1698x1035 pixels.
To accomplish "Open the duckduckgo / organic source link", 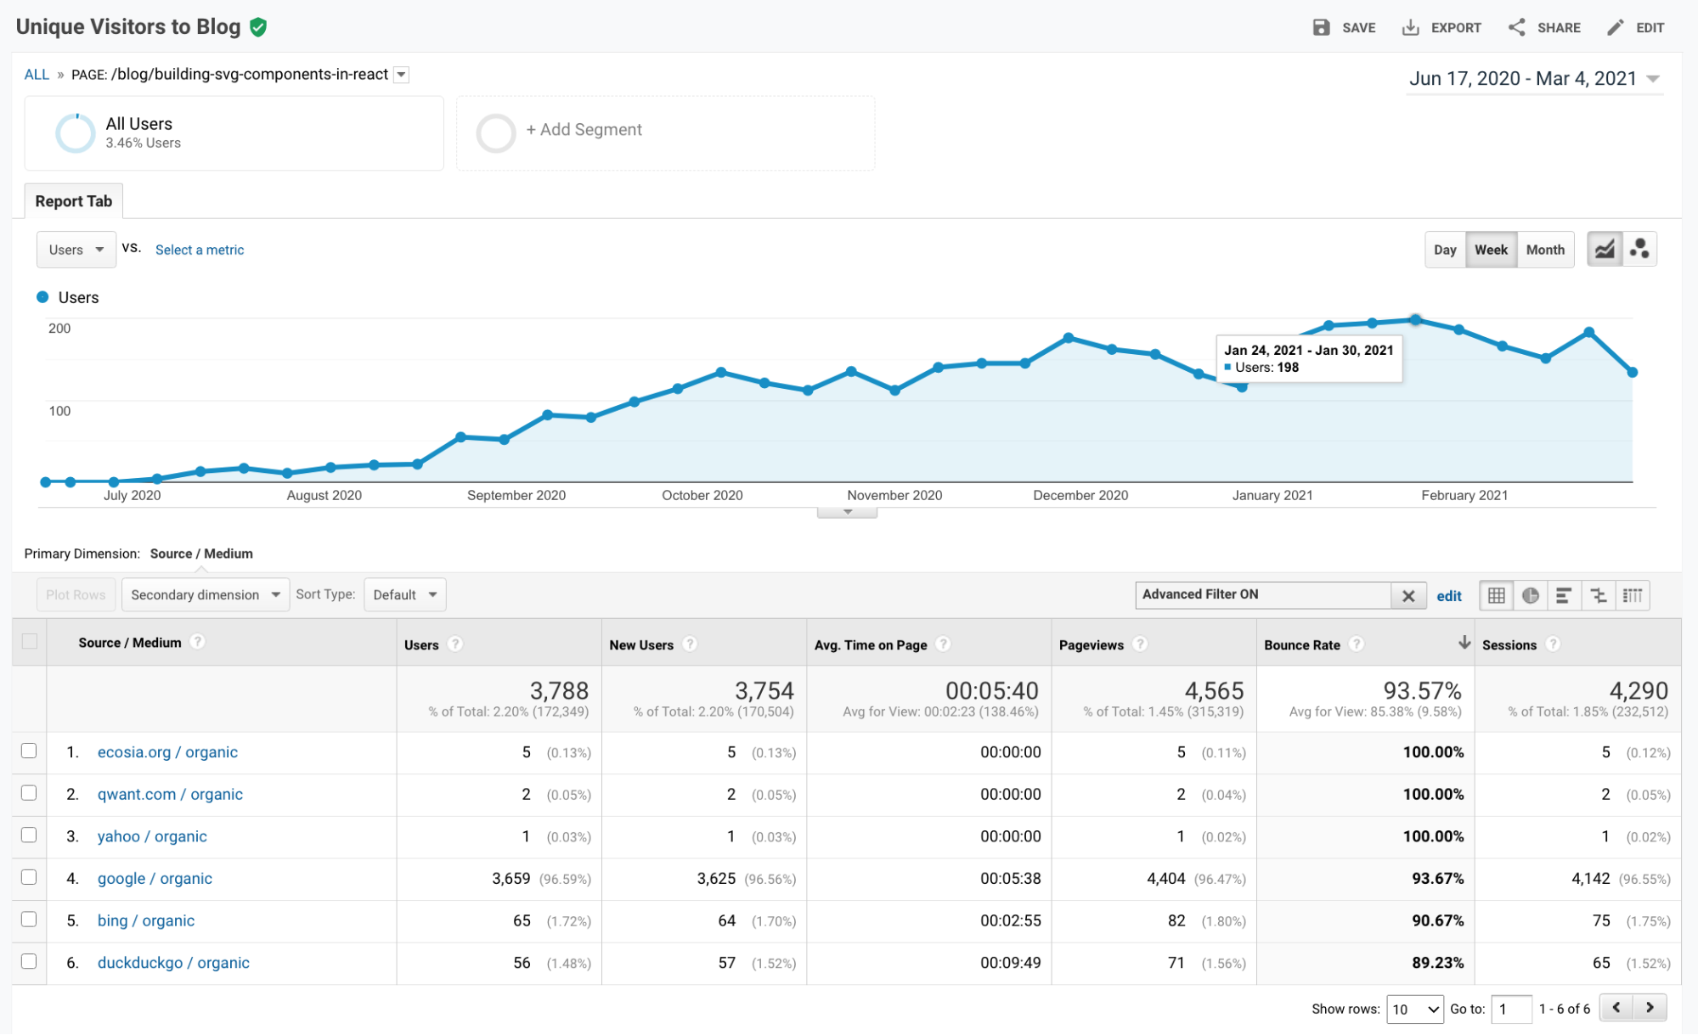I will (x=173, y=963).
